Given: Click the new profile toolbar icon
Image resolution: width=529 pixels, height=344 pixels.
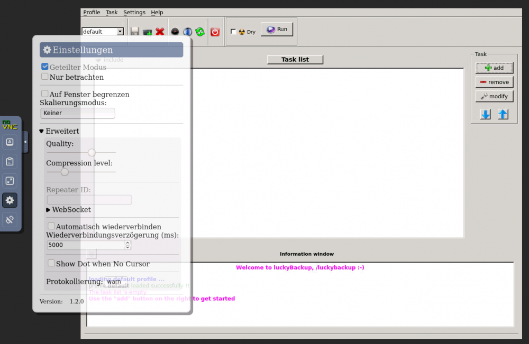Looking at the screenshot, I should coord(148,32).
